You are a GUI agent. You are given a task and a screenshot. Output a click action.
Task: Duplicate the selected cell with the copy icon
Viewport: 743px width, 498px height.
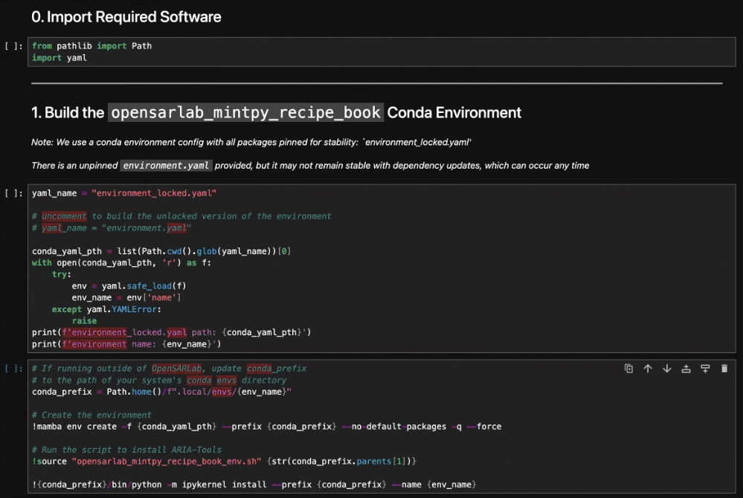point(628,369)
